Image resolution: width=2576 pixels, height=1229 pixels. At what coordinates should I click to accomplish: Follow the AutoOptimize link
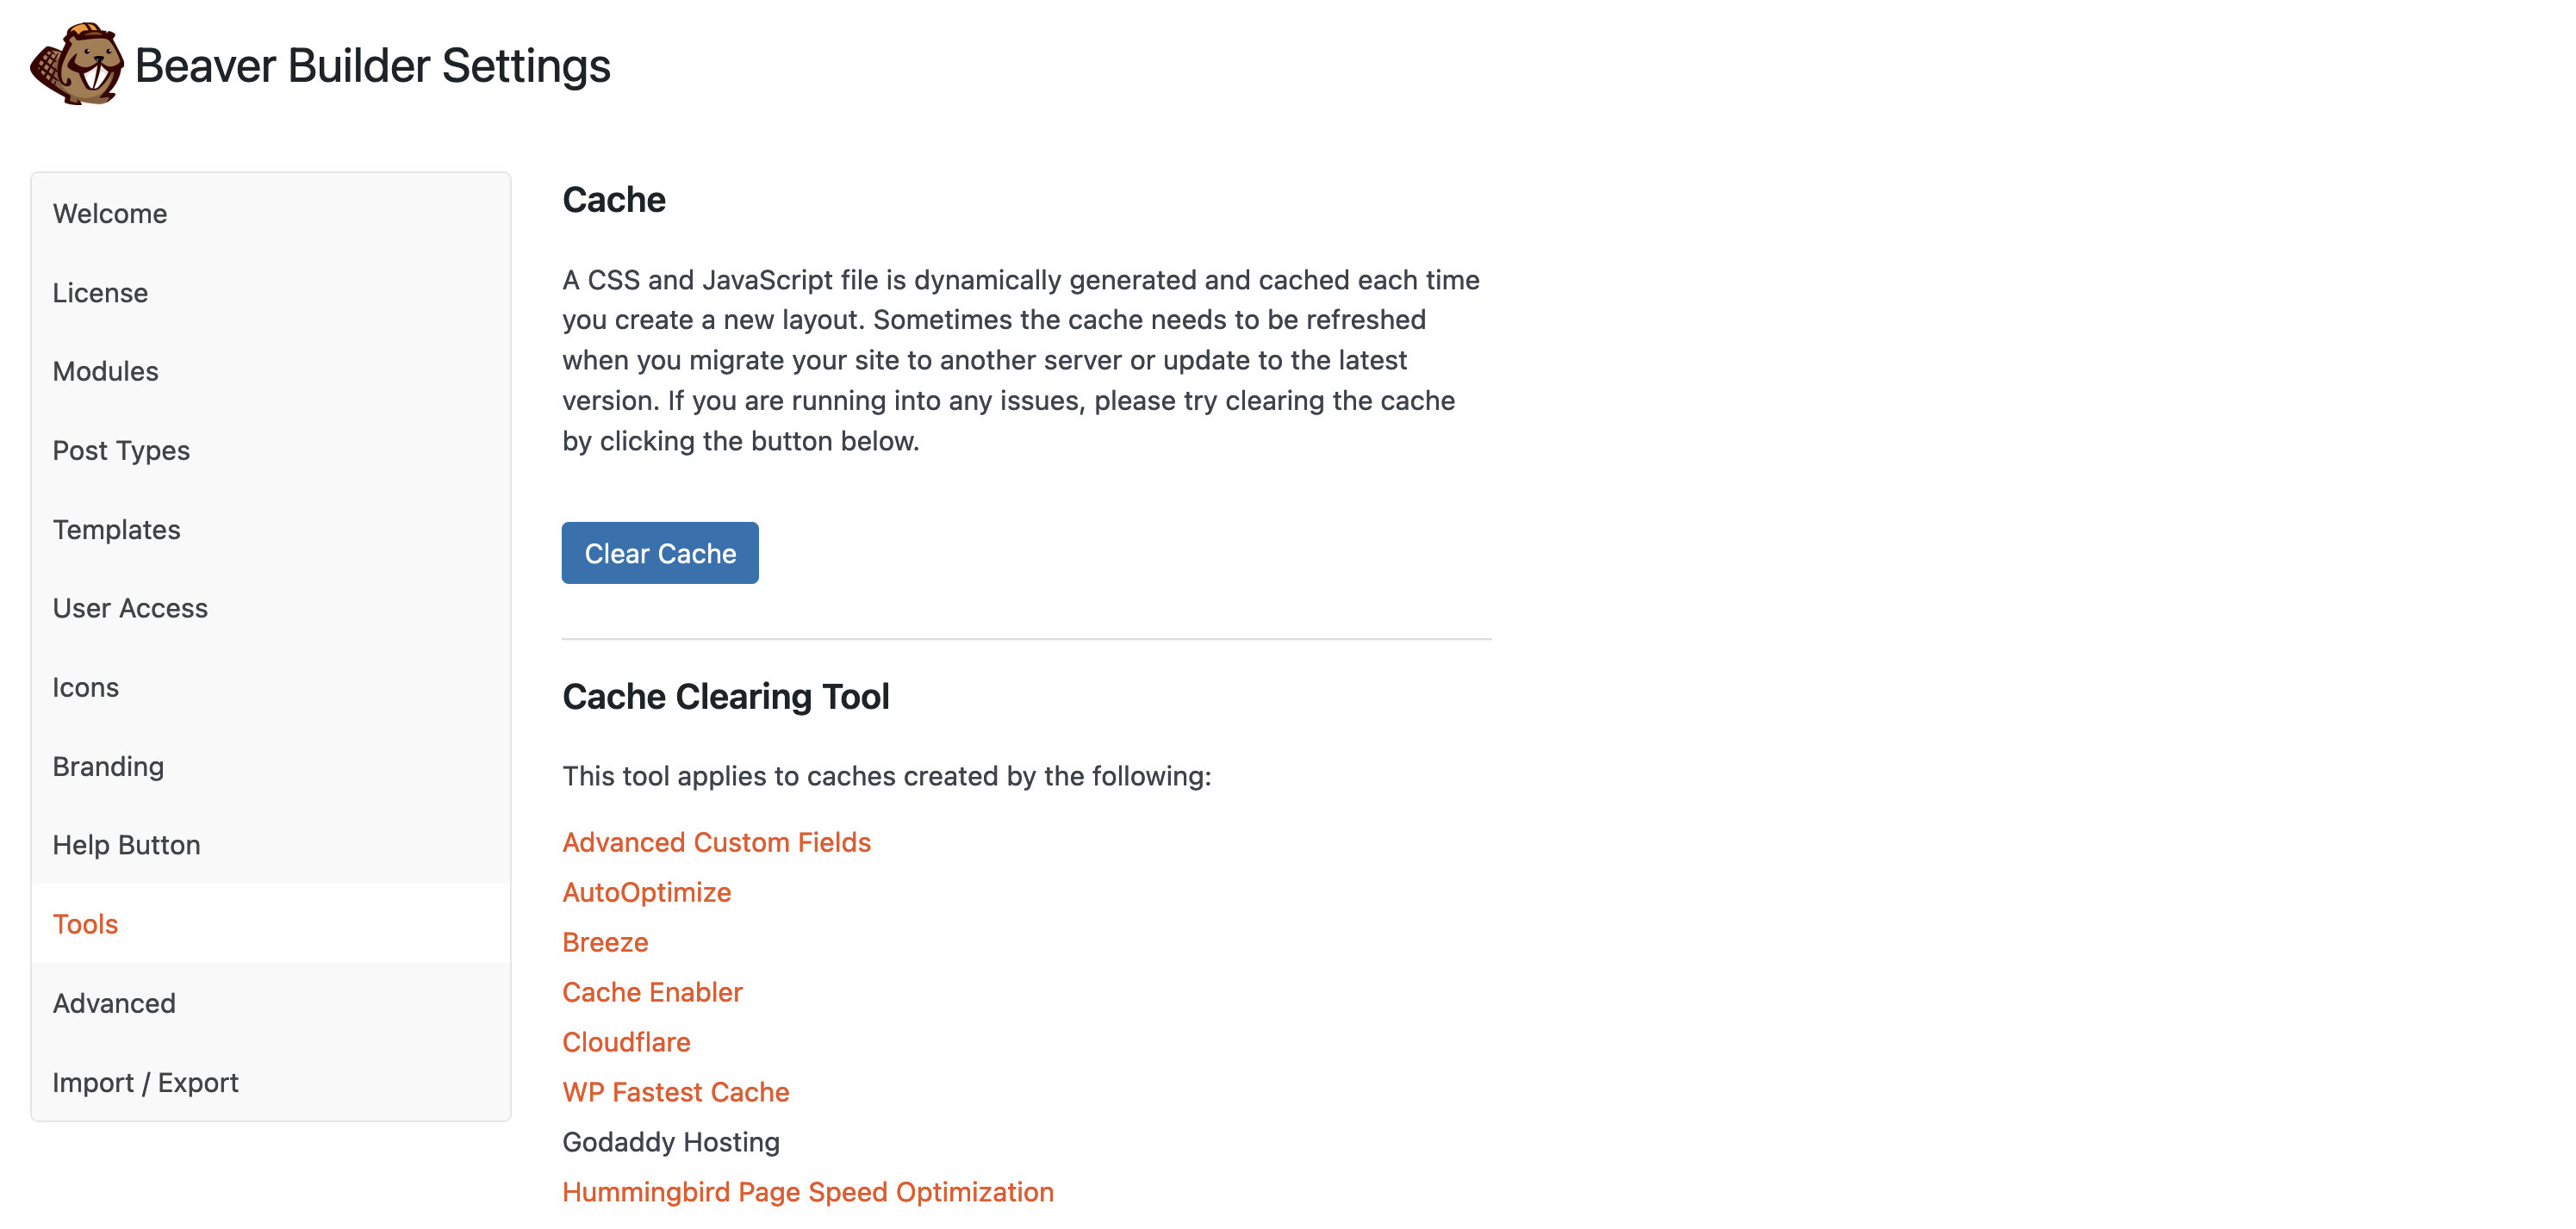tap(646, 891)
